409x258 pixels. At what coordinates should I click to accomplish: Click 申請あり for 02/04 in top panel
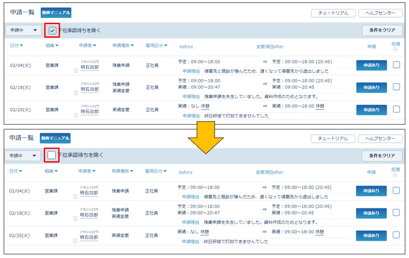[371, 65]
